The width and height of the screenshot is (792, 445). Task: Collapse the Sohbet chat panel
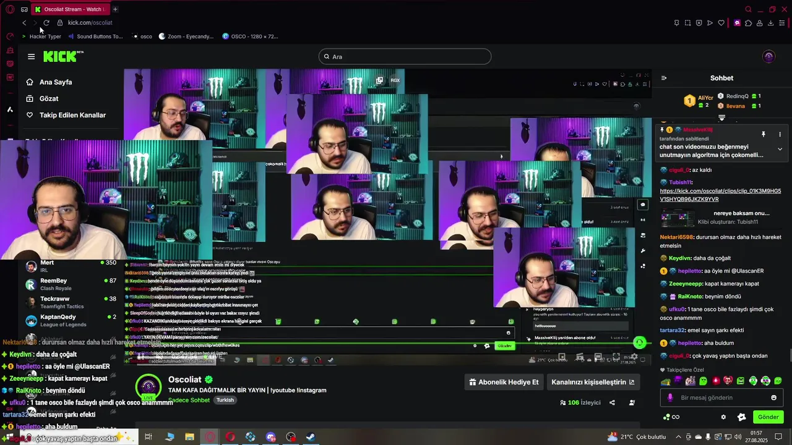tap(664, 78)
